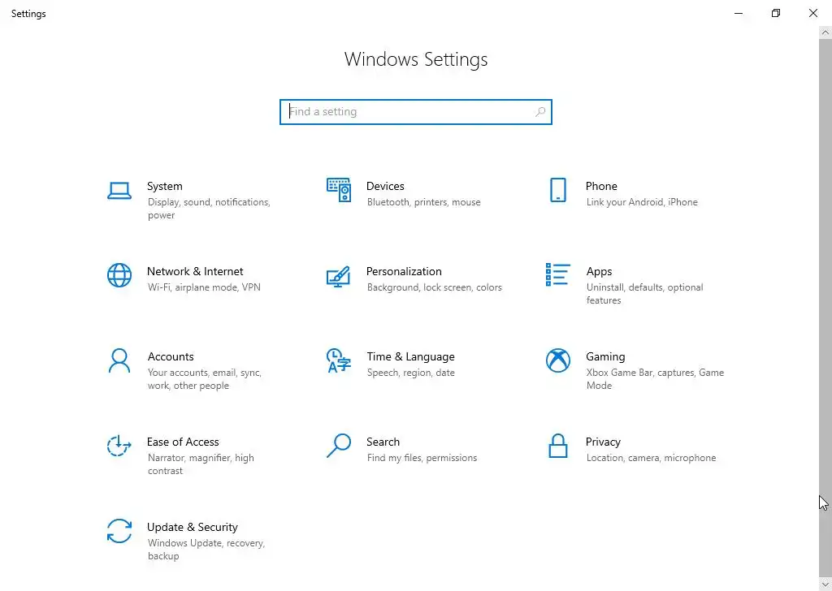Screen dimensions: 832x591
Task: Restore down the Settings window
Action: (x=775, y=13)
